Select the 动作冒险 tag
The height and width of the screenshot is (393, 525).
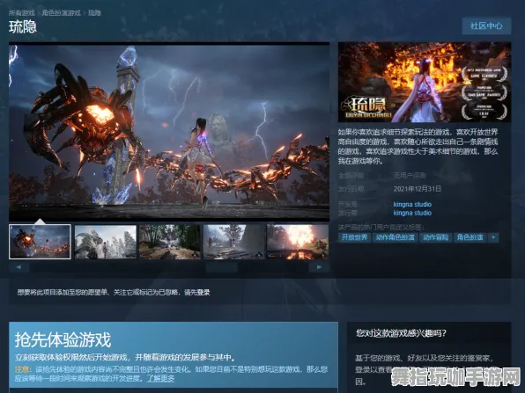[435, 237]
